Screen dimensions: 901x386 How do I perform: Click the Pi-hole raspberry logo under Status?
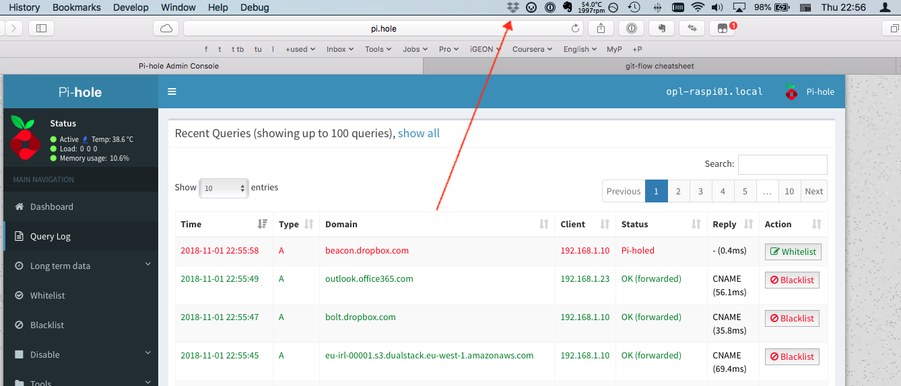tap(26, 137)
